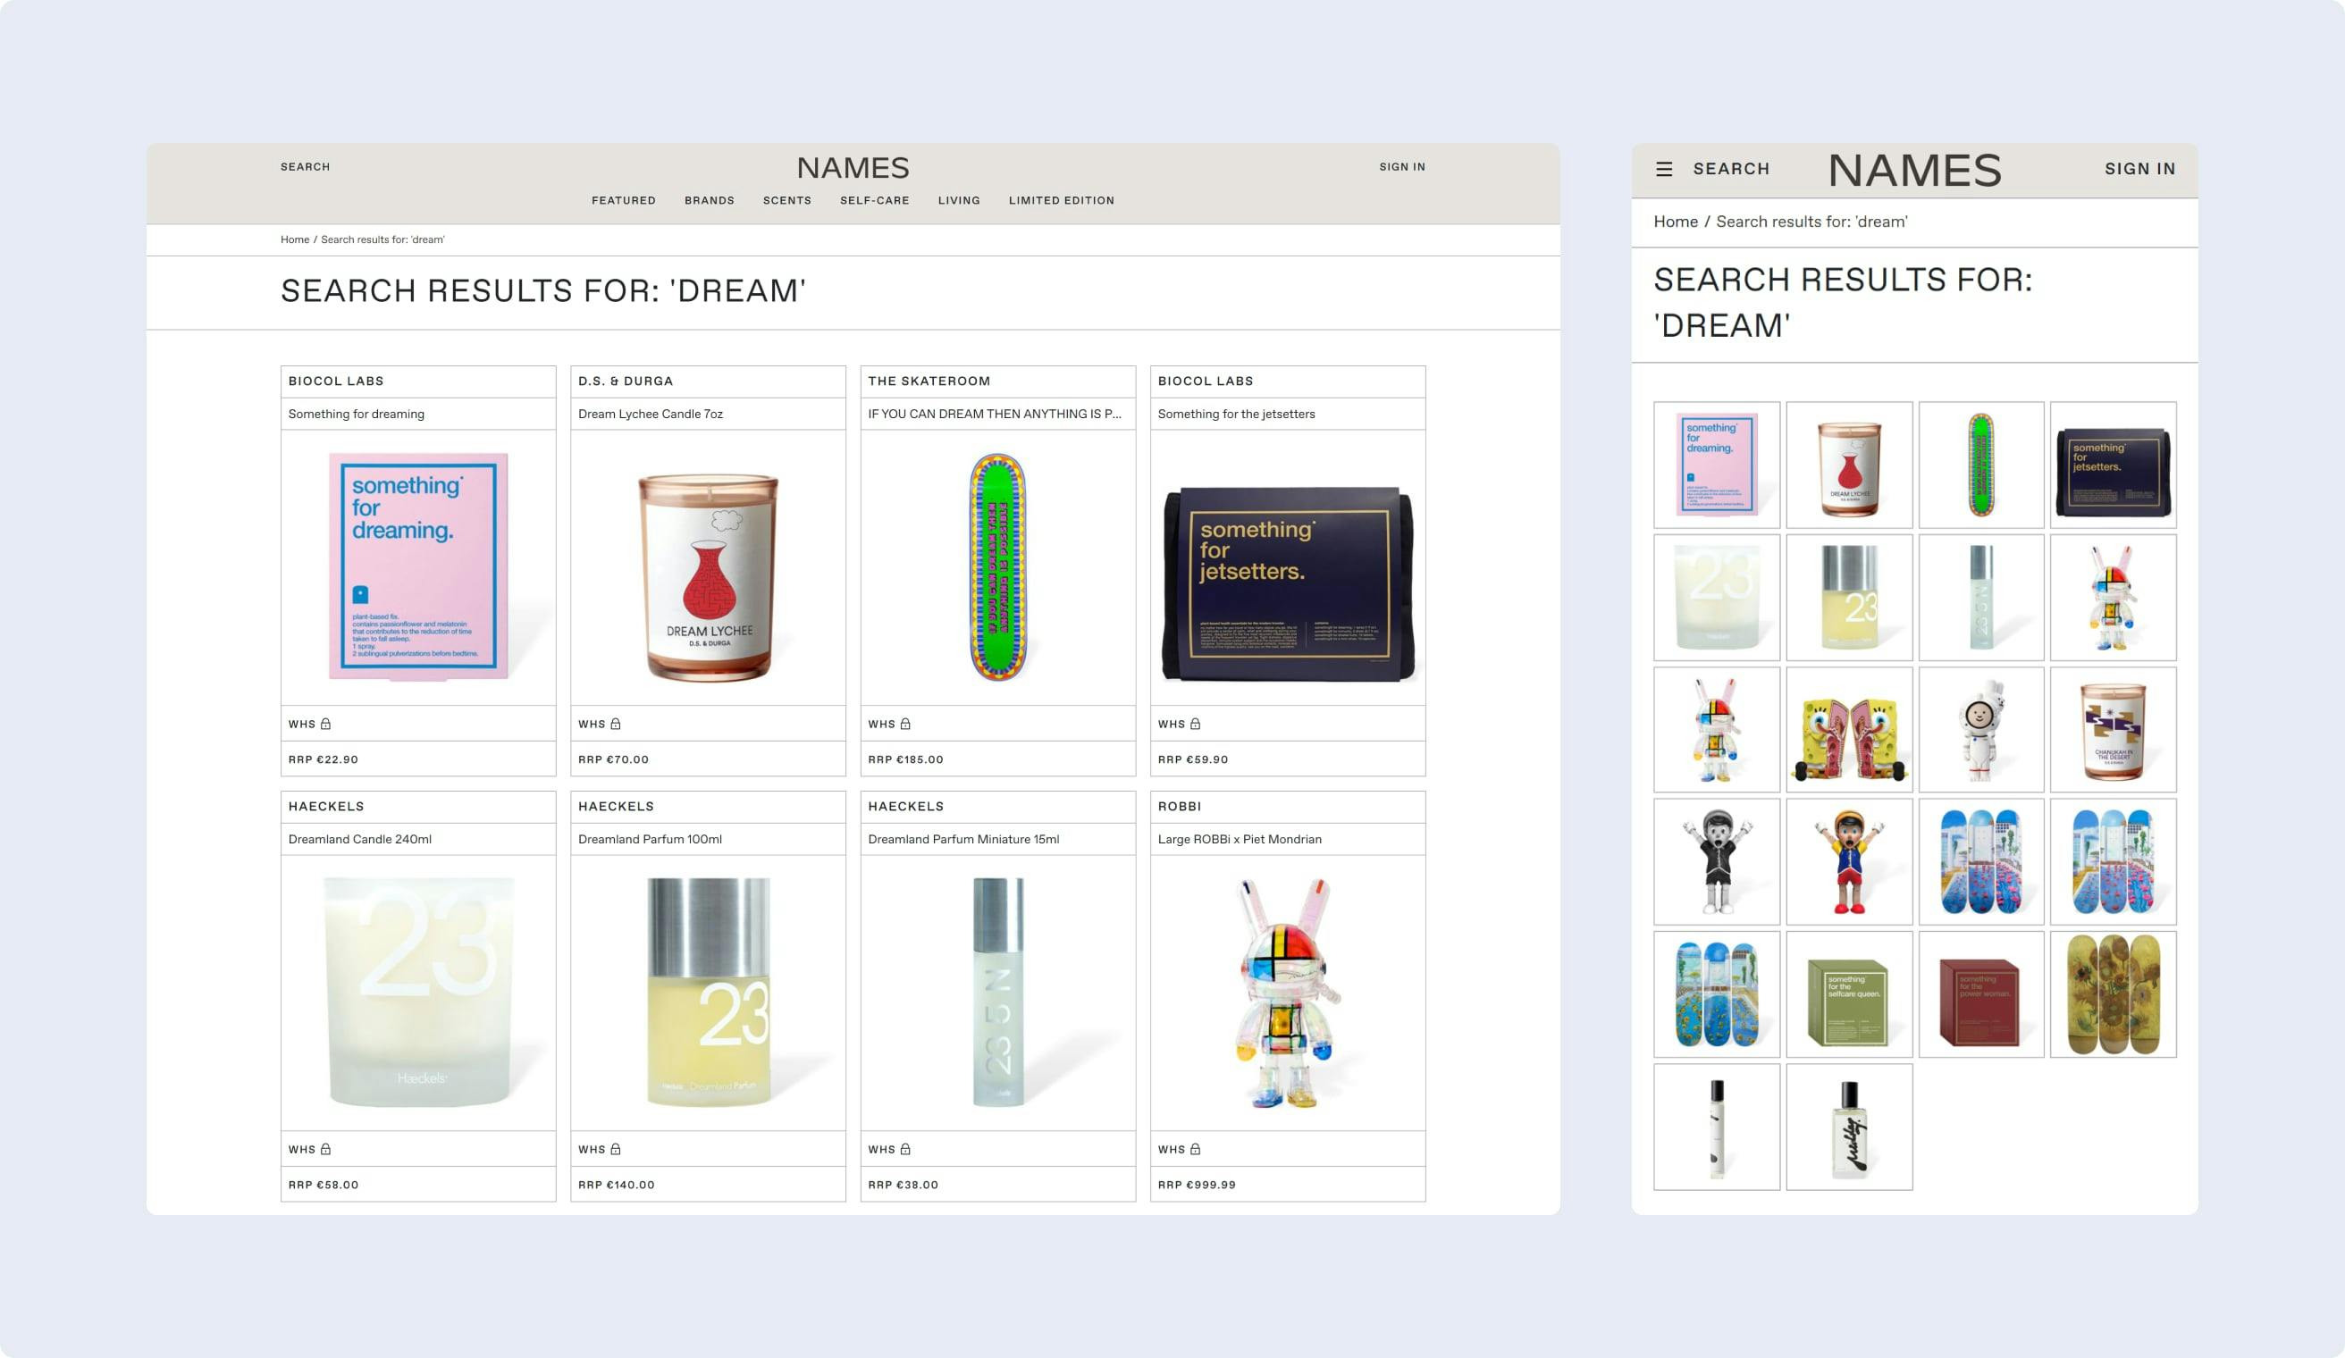This screenshot has height=1358, width=2345.
Task: Click the WHS lock icon under Large ROBBi x Piet Mondrian
Action: click(x=1195, y=1149)
